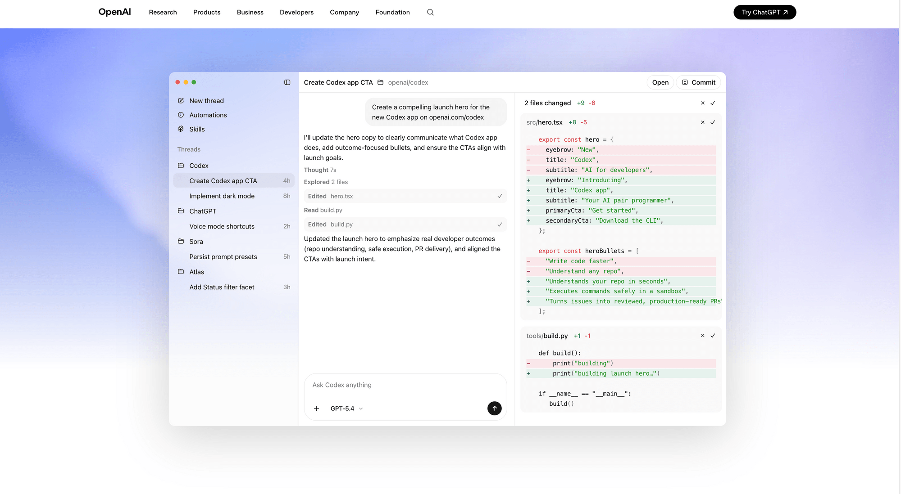The width and height of the screenshot is (901, 494).
Task: Accept all changes with the top checkmark
Action: tap(712, 103)
